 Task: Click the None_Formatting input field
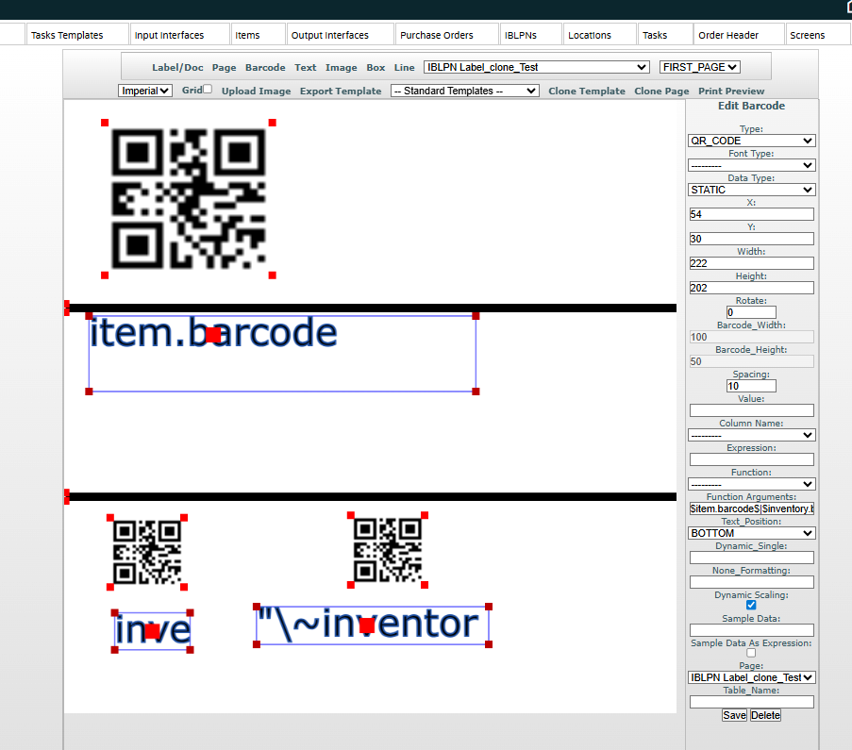click(x=751, y=582)
